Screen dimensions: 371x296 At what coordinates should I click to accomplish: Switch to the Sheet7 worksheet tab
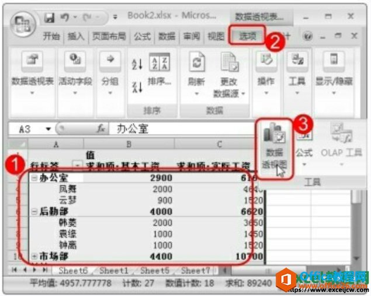click(x=196, y=271)
